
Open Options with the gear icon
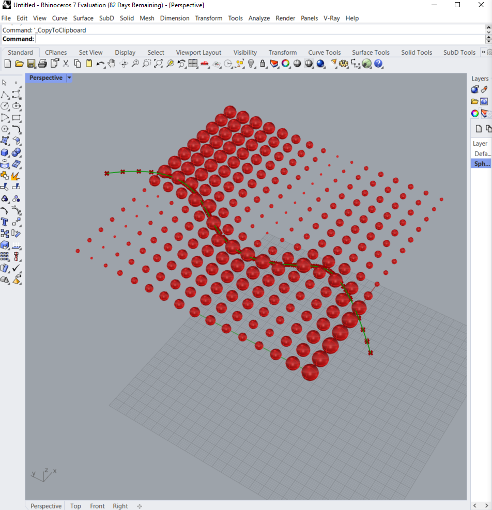pos(344,64)
